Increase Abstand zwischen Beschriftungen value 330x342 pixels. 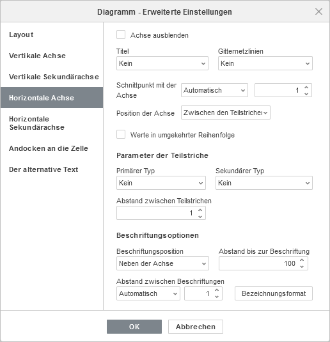pos(217,290)
